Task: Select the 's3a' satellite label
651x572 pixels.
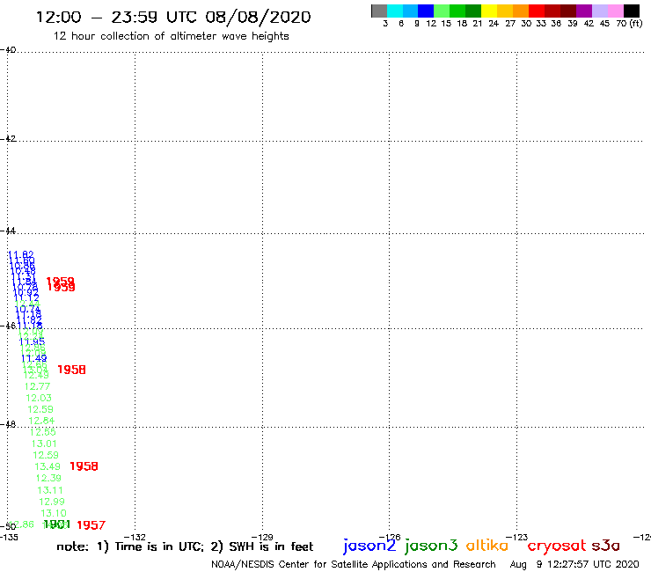Action: tap(605, 546)
